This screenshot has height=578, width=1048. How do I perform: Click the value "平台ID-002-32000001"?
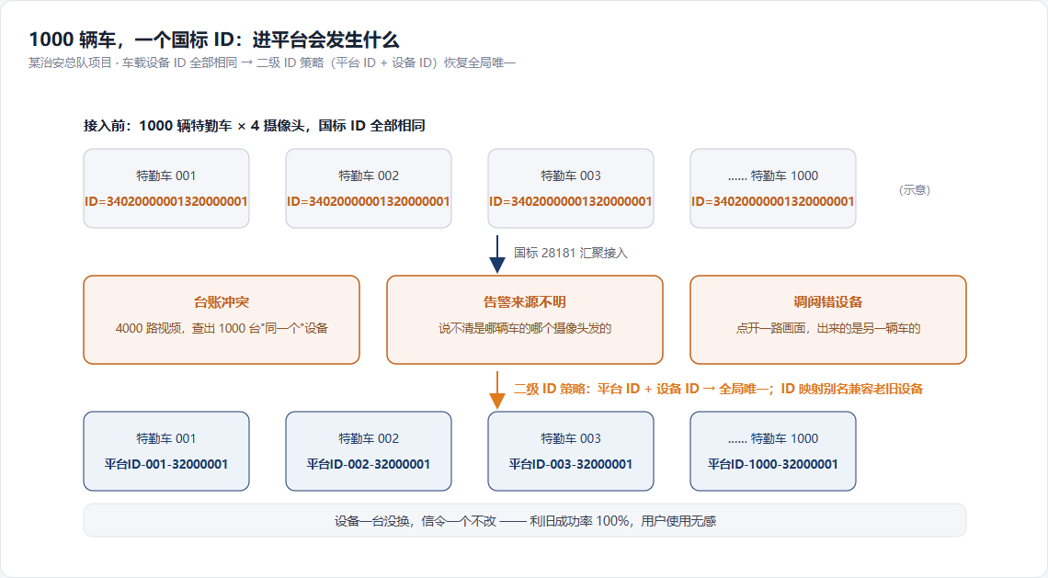(x=369, y=464)
